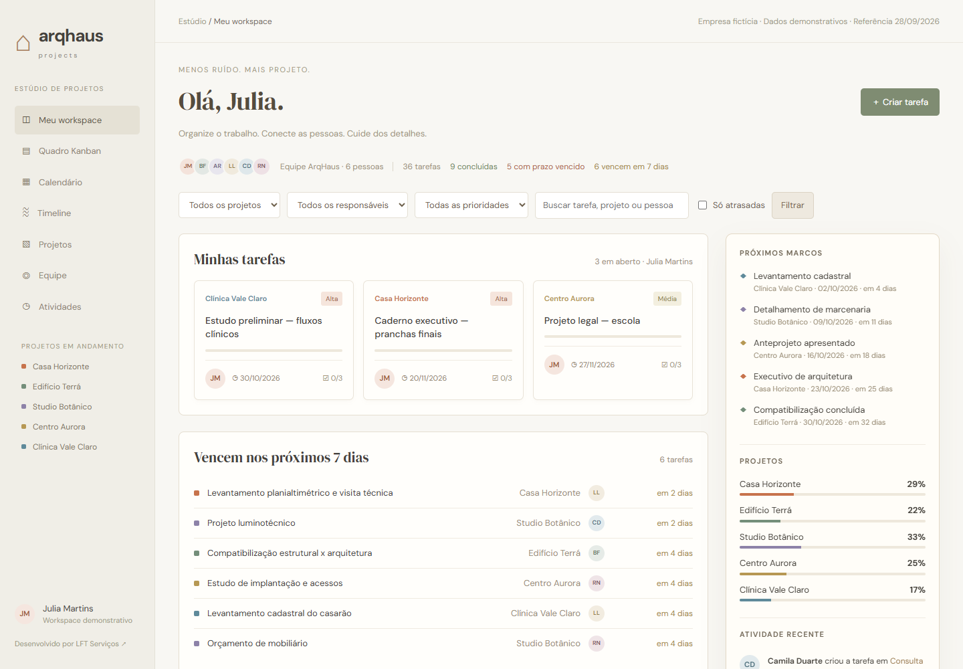
Task: Click the AR avatar in the team row
Action: click(x=217, y=167)
